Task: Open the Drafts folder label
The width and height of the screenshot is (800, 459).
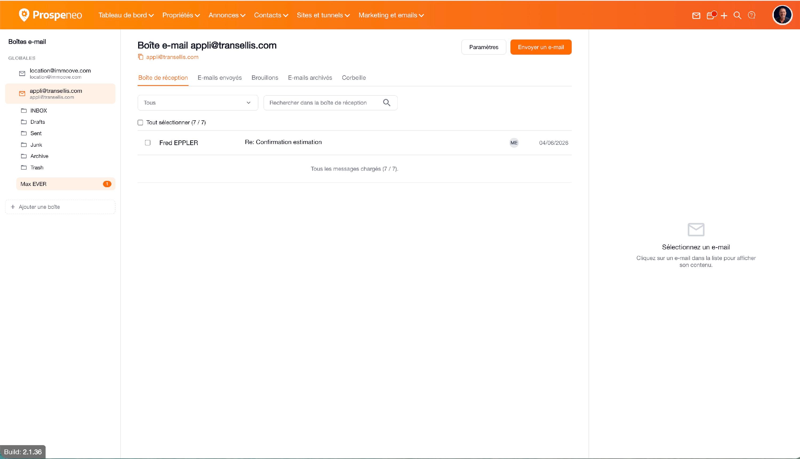Action: pos(38,122)
